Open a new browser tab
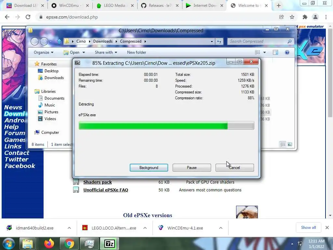 278,6
